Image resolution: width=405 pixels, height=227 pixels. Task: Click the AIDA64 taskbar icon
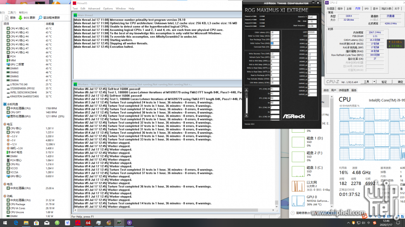88,223
